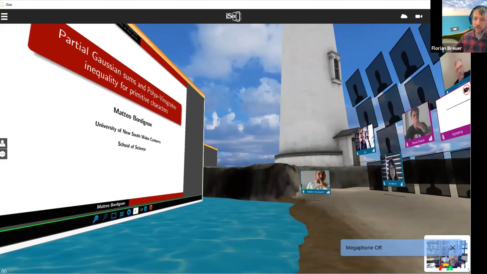Open the participants panel icon

pos(3,143)
